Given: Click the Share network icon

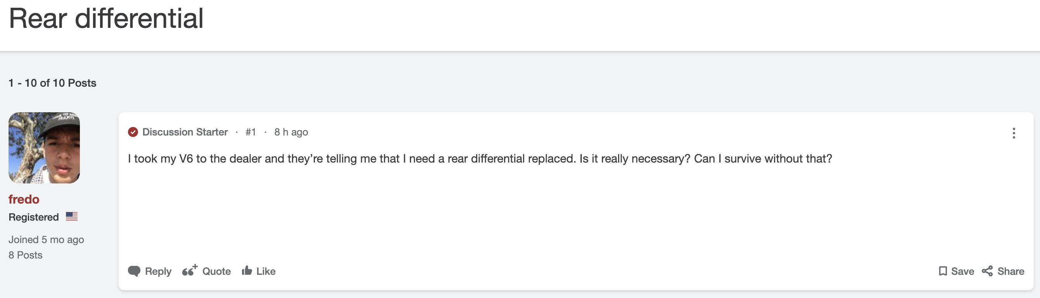Looking at the screenshot, I should (987, 271).
